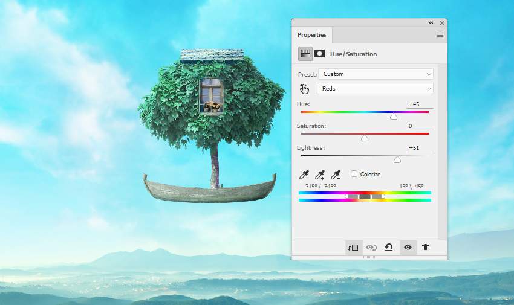This screenshot has width=514, height=305.
Task: Enable the Colorize checkbox
Action: coord(354,174)
